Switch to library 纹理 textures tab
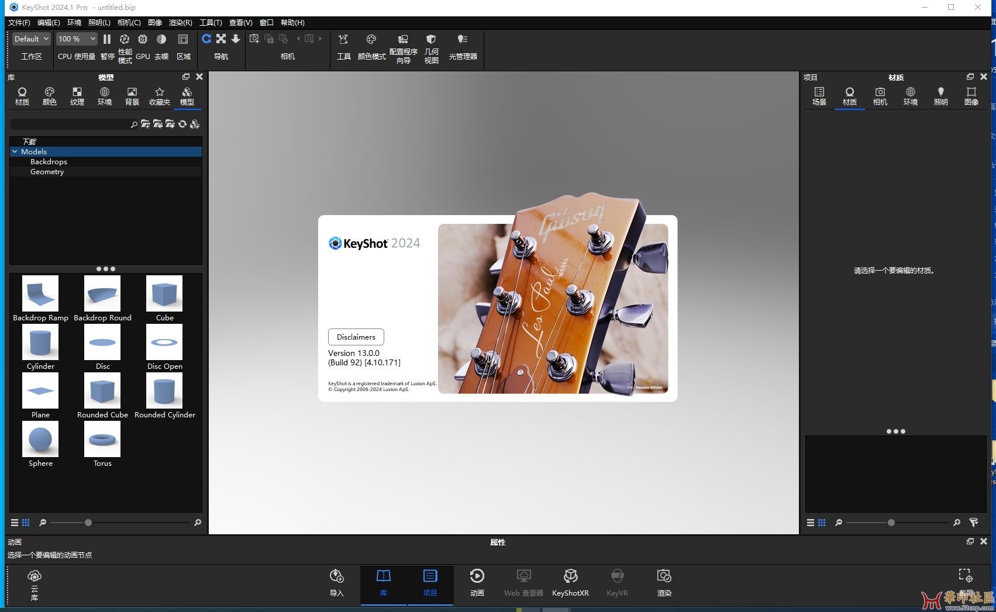Viewport: 996px width, 612px height. 77,96
